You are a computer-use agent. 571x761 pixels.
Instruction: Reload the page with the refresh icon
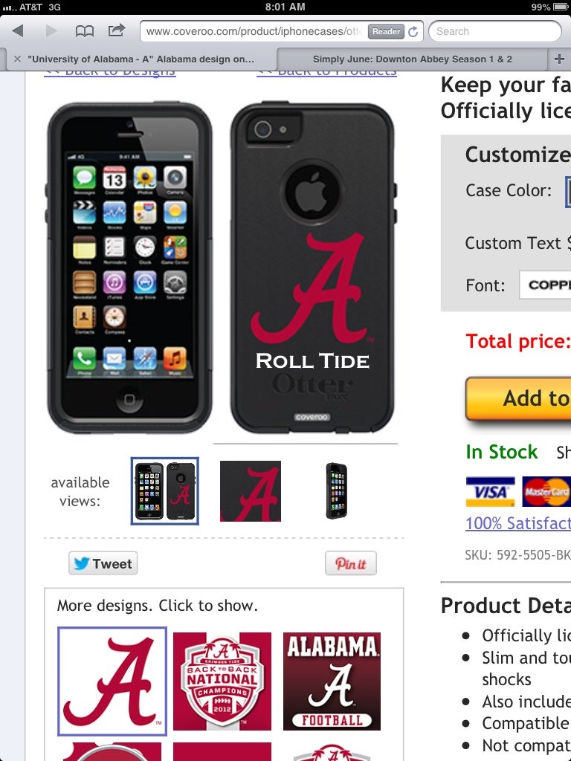pos(413,31)
